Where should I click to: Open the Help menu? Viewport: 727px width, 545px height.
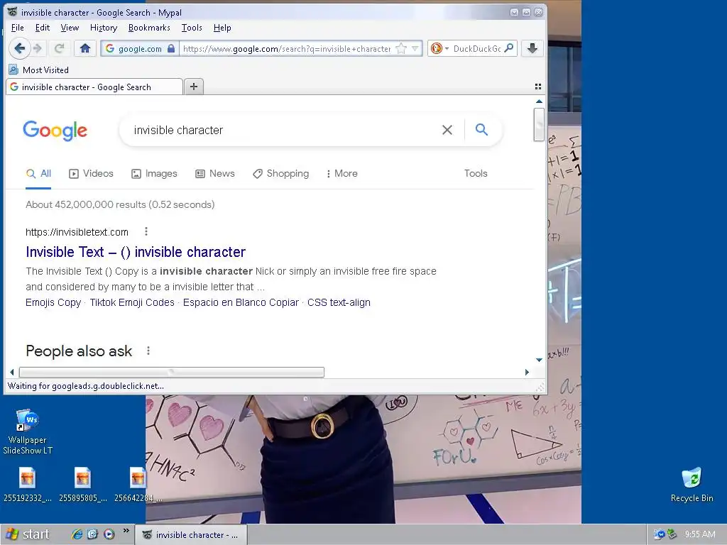pos(222,28)
